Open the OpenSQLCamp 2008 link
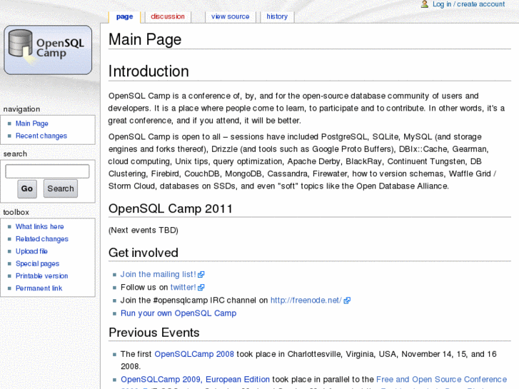The height and width of the screenshot is (389, 519). [x=194, y=354]
